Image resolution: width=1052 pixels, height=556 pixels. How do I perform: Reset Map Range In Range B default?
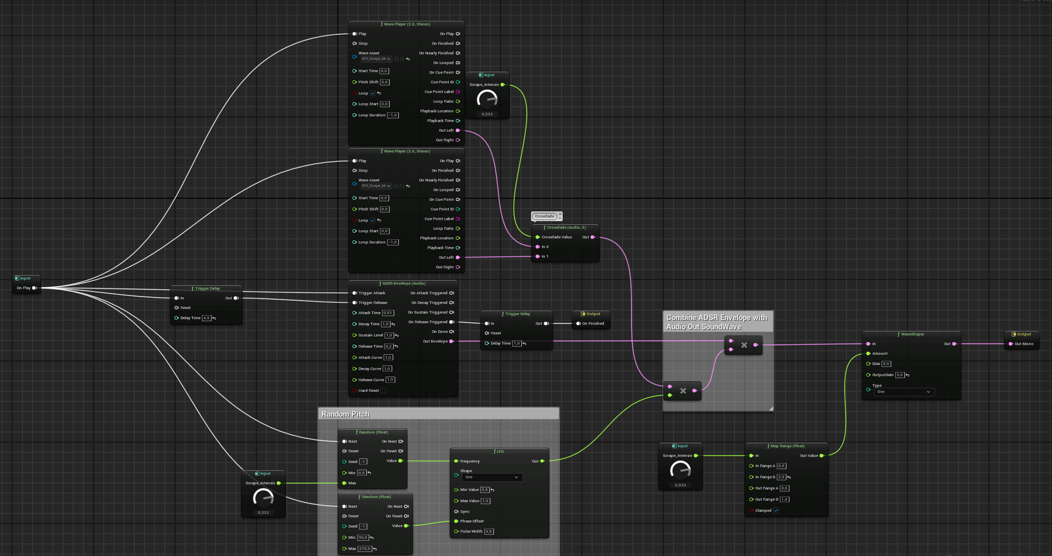(x=789, y=477)
